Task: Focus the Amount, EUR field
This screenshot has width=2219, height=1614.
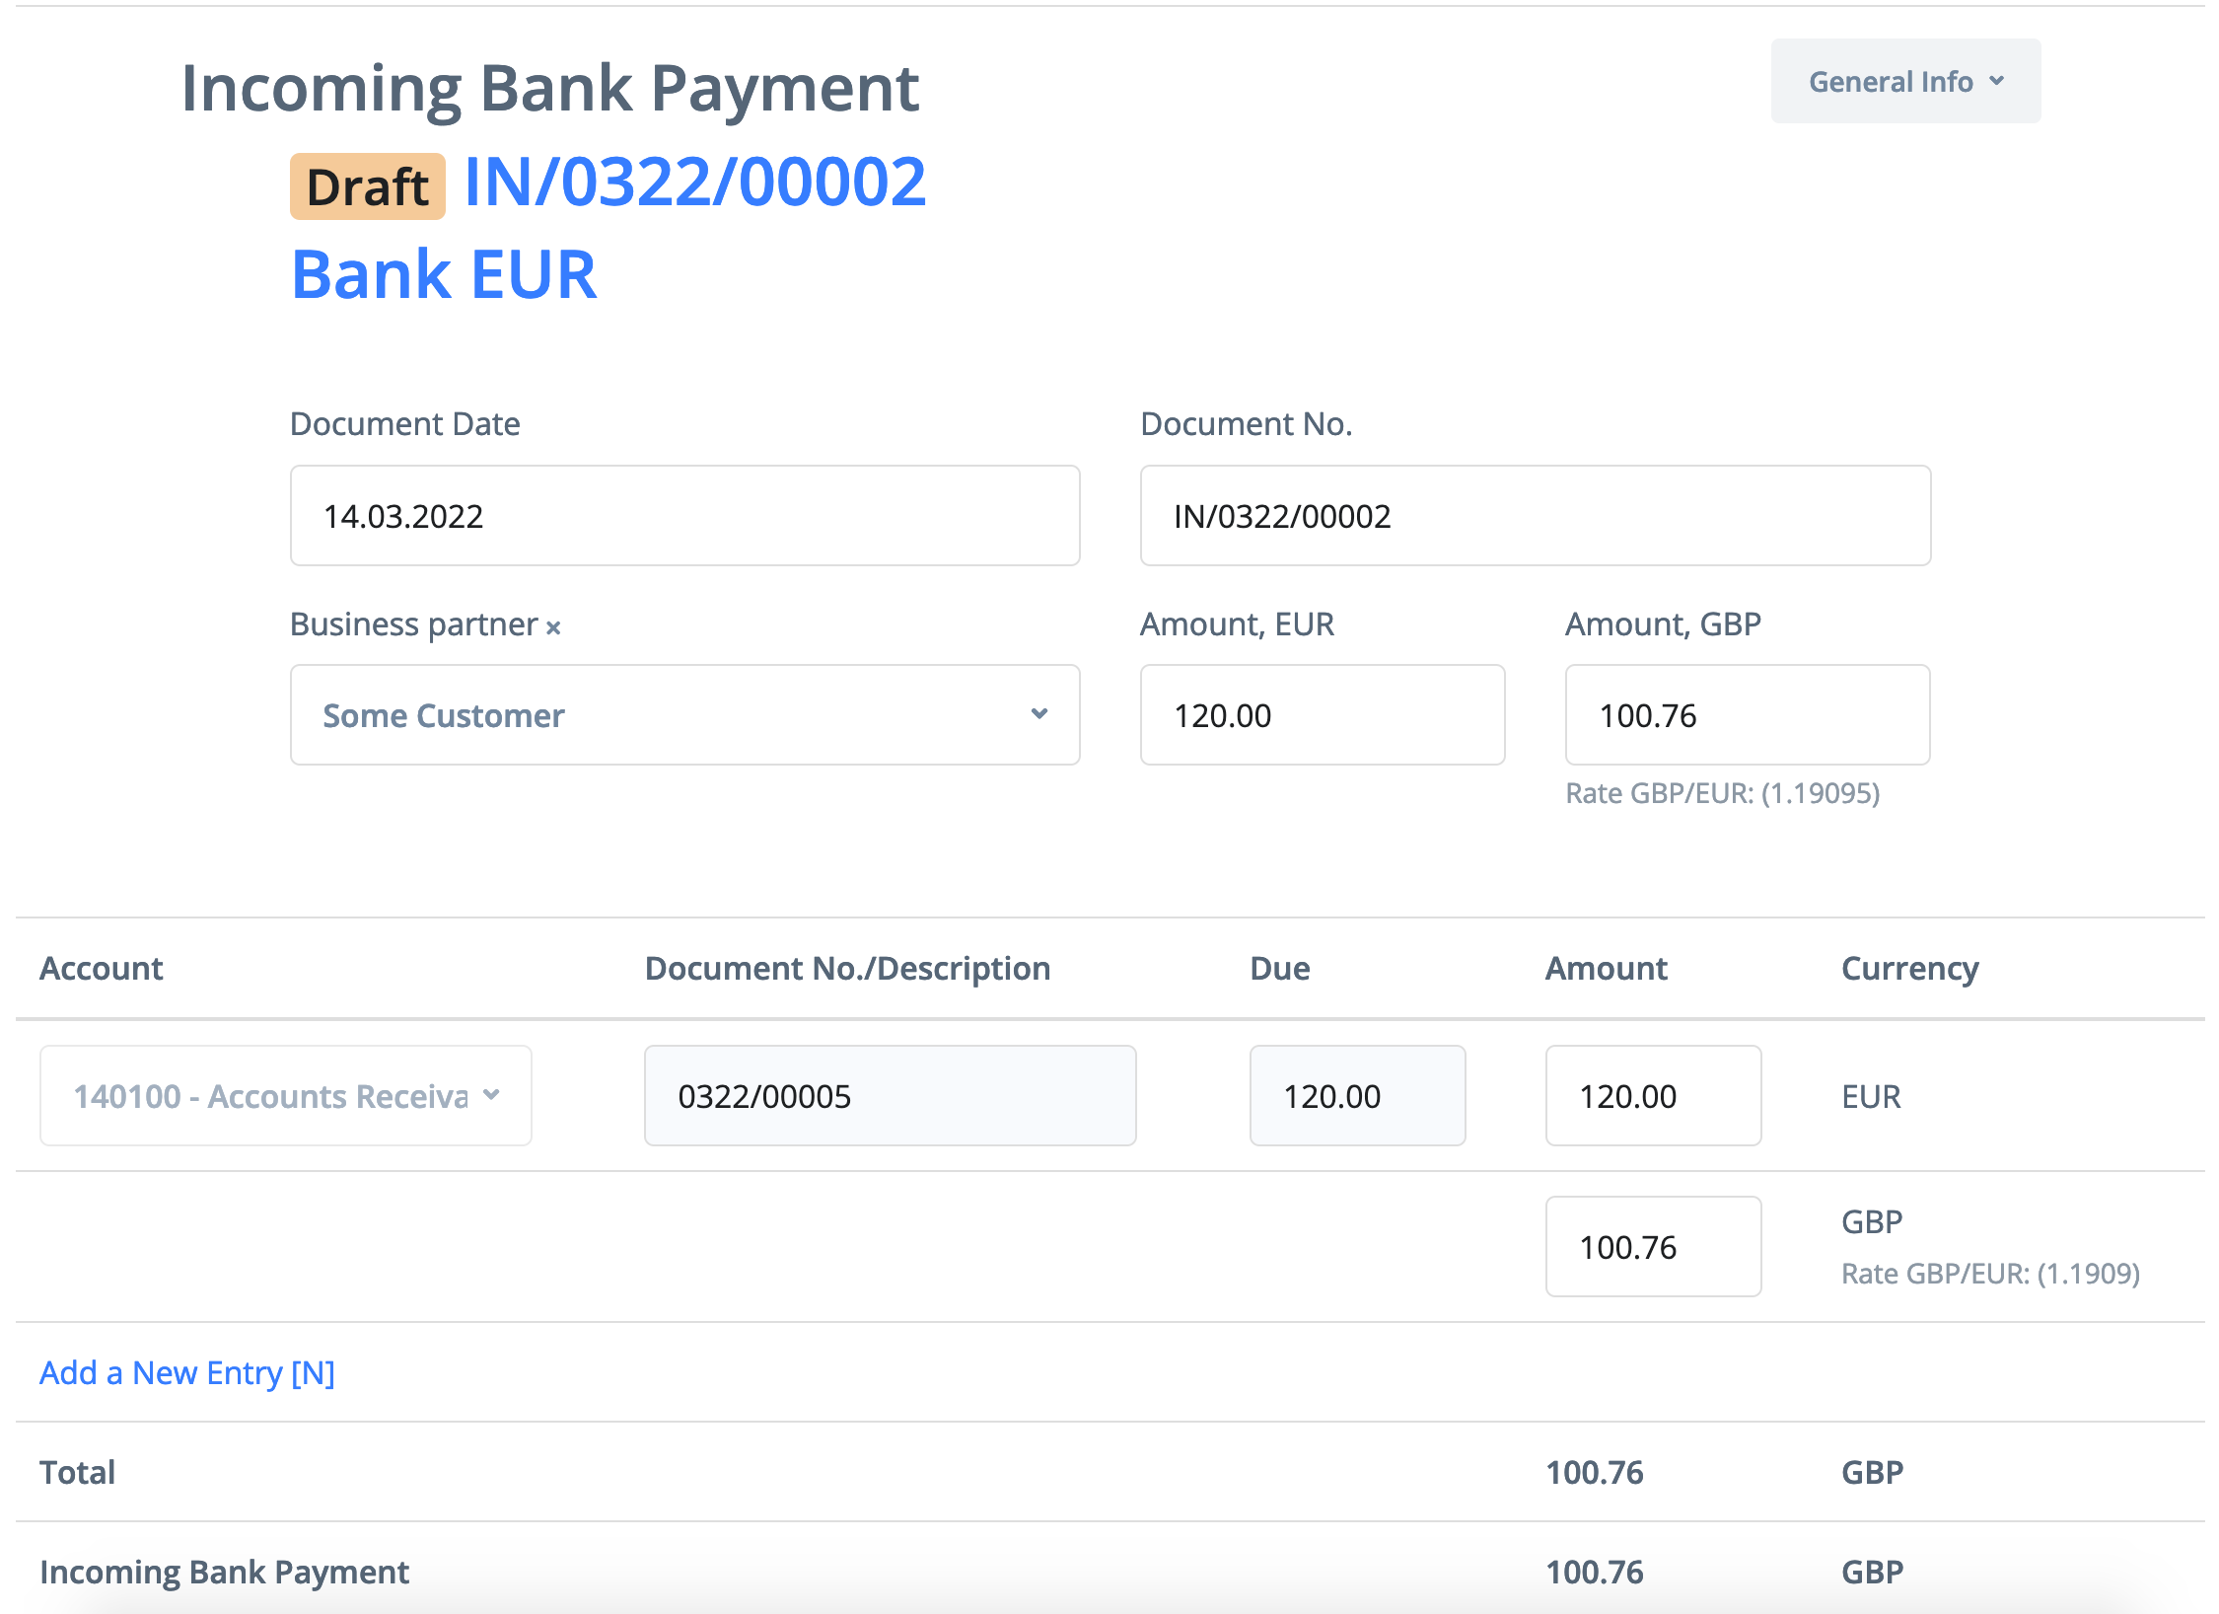Action: [1322, 715]
